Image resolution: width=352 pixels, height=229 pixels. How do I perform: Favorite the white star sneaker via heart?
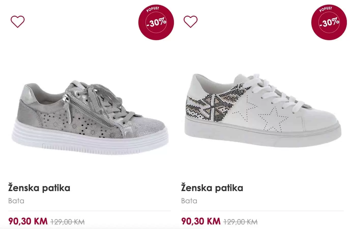click(x=190, y=22)
